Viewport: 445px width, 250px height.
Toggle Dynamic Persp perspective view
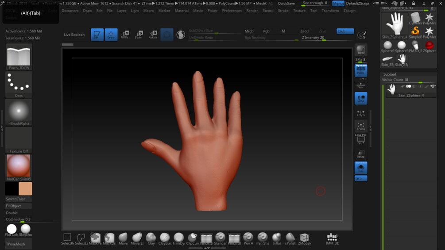click(x=361, y=70)
